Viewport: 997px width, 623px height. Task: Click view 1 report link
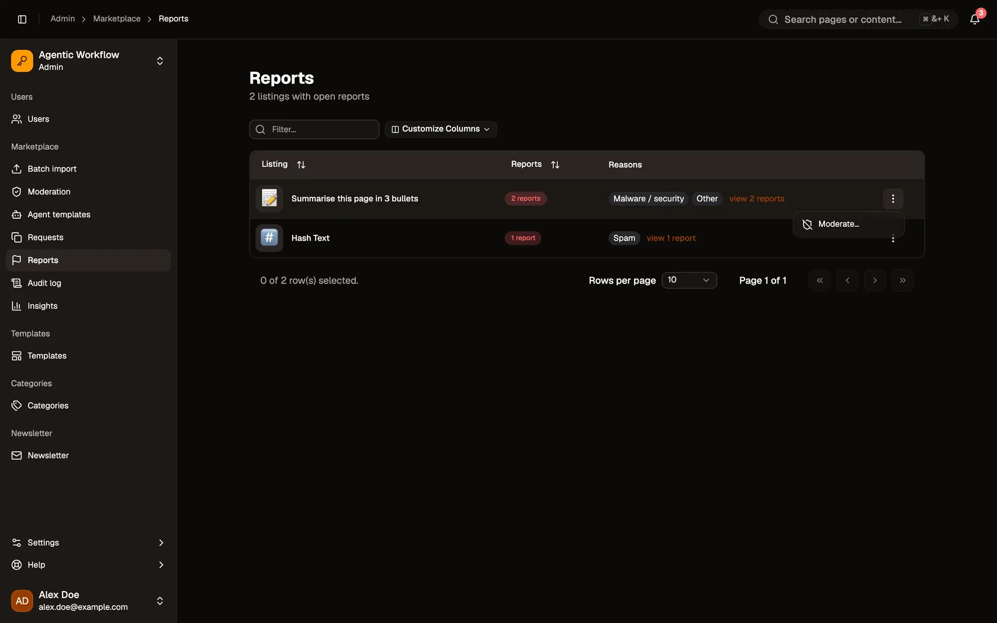click(671, 238)
